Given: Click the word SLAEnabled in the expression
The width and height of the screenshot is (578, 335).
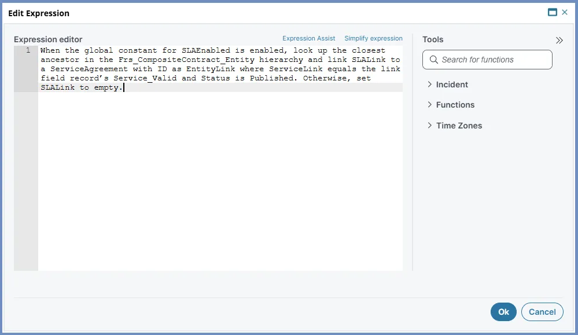Looking at the screenshot, I should pos(206,50).
